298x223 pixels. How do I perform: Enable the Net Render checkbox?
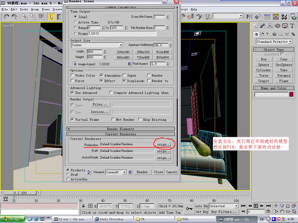[113, 119]
